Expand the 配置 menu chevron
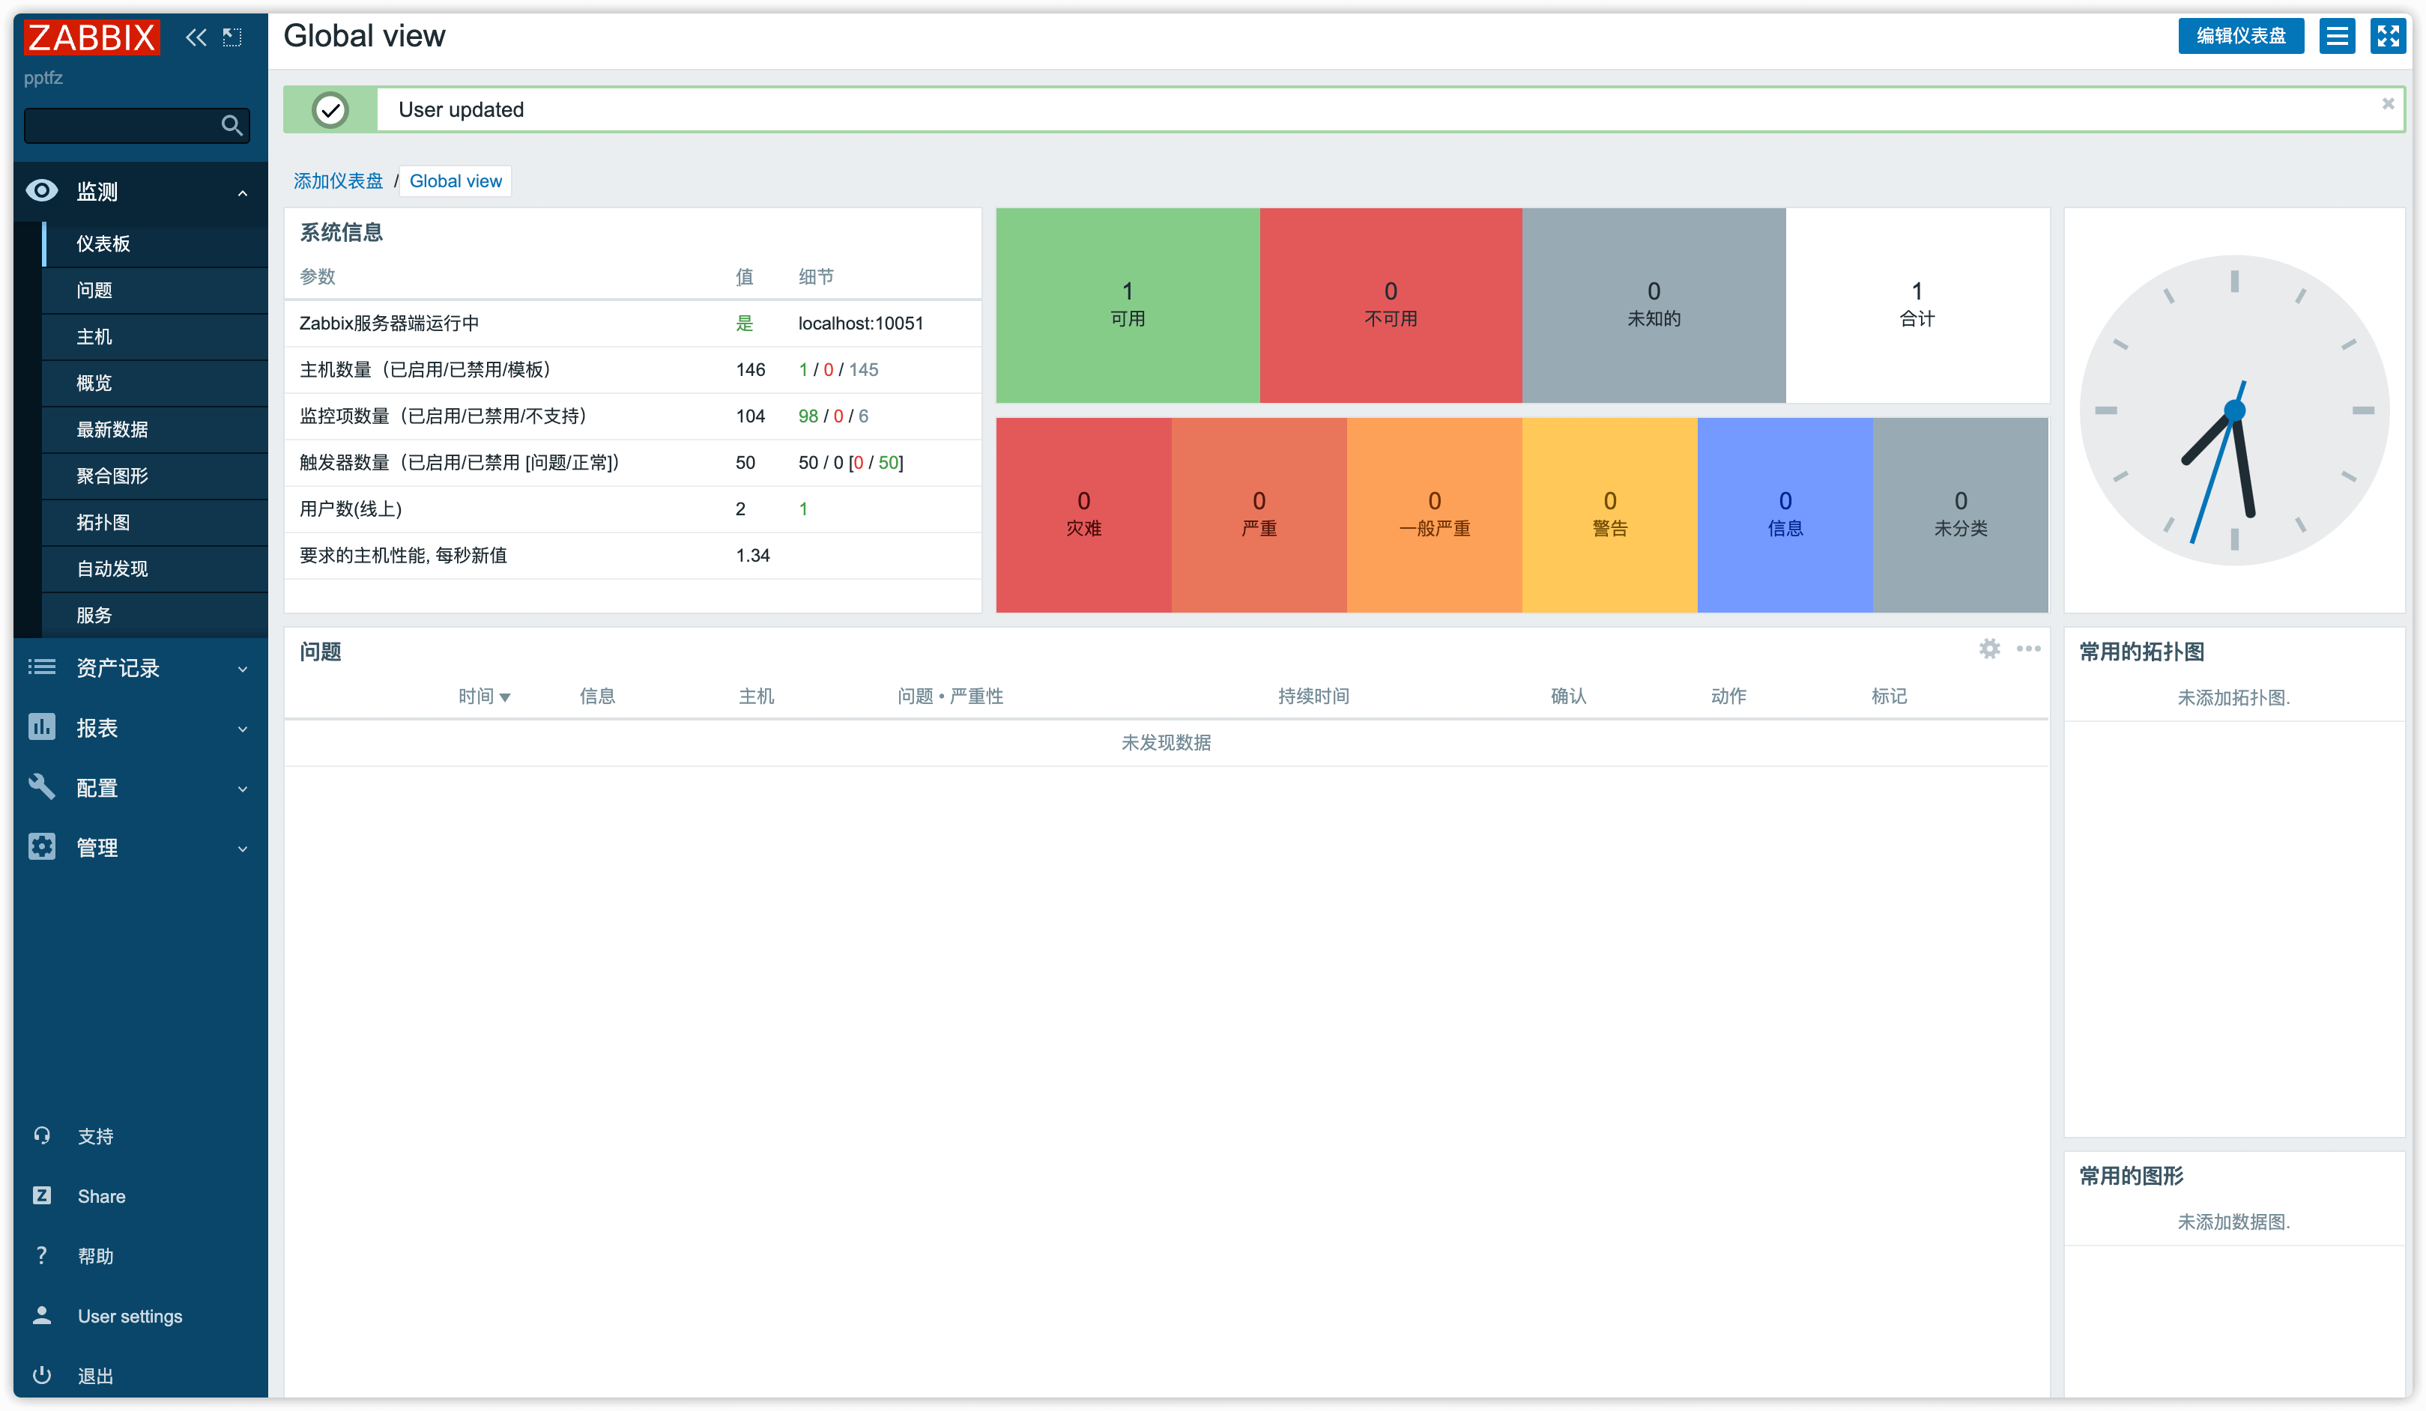The width and height of the screenshot is (2426, 1411). coord(243,789)
